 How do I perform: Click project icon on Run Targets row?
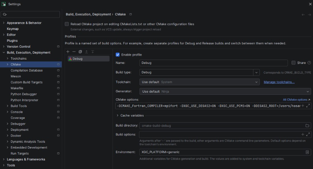click(x=58, y=153)
